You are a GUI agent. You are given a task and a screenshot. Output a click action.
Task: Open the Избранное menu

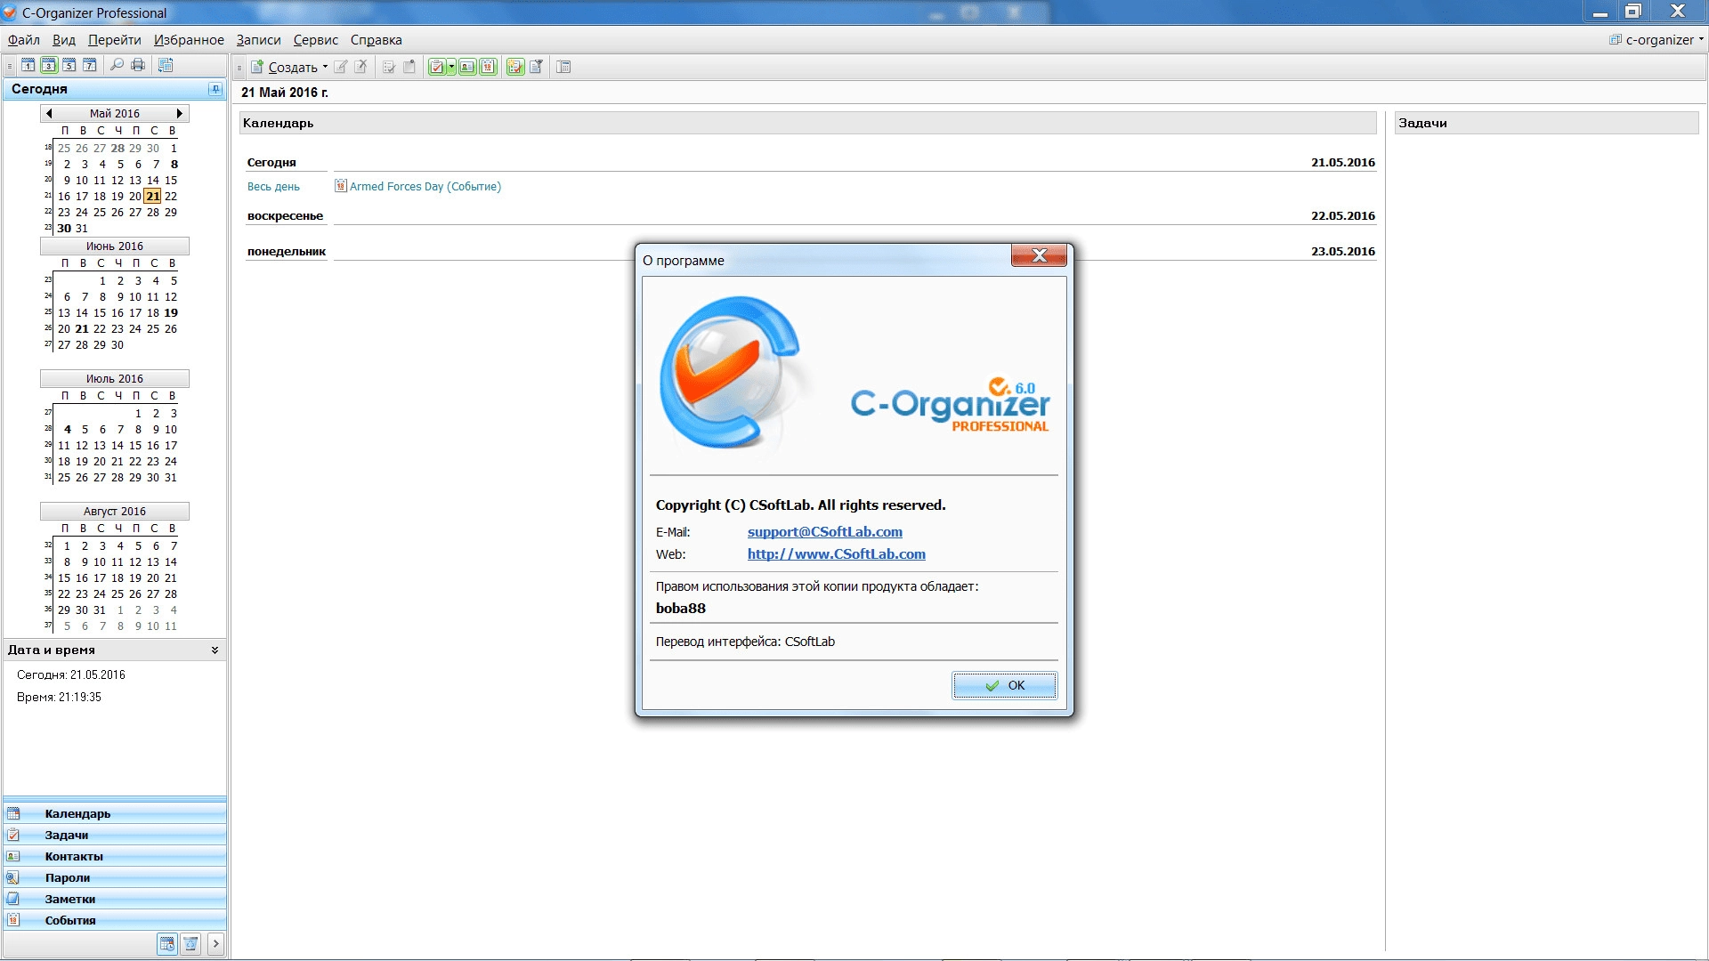189,40
